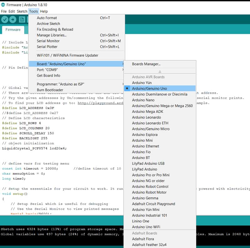Open the Edit menu
The height and width of the screenshot is (248, 250).
point(12,11)
